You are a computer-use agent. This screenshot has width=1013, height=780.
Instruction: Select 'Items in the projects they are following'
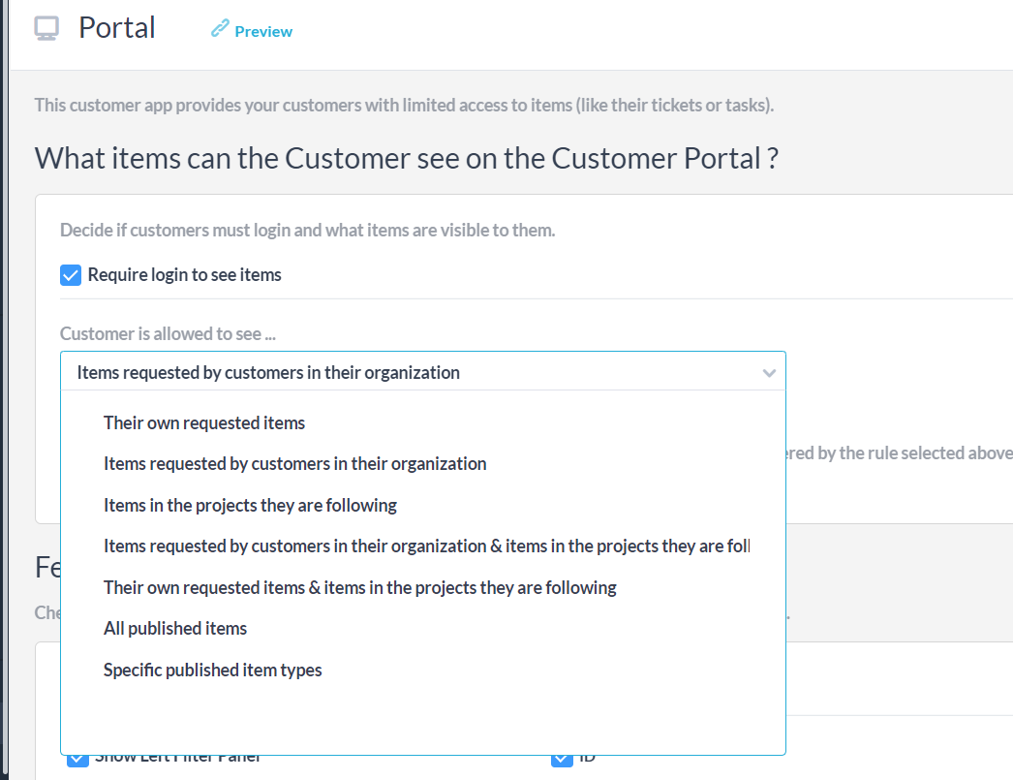[250, 505]
